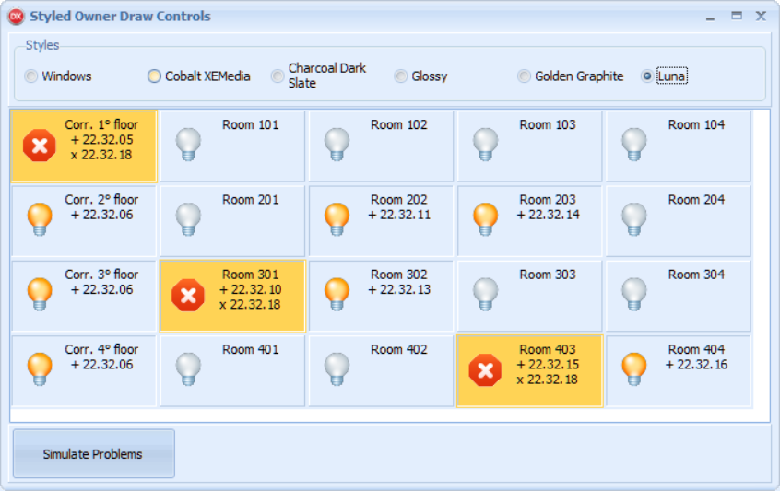Click the unlit bulb icon for Room 304
This screenshot has height=491, width=780.
coord(634,294)
